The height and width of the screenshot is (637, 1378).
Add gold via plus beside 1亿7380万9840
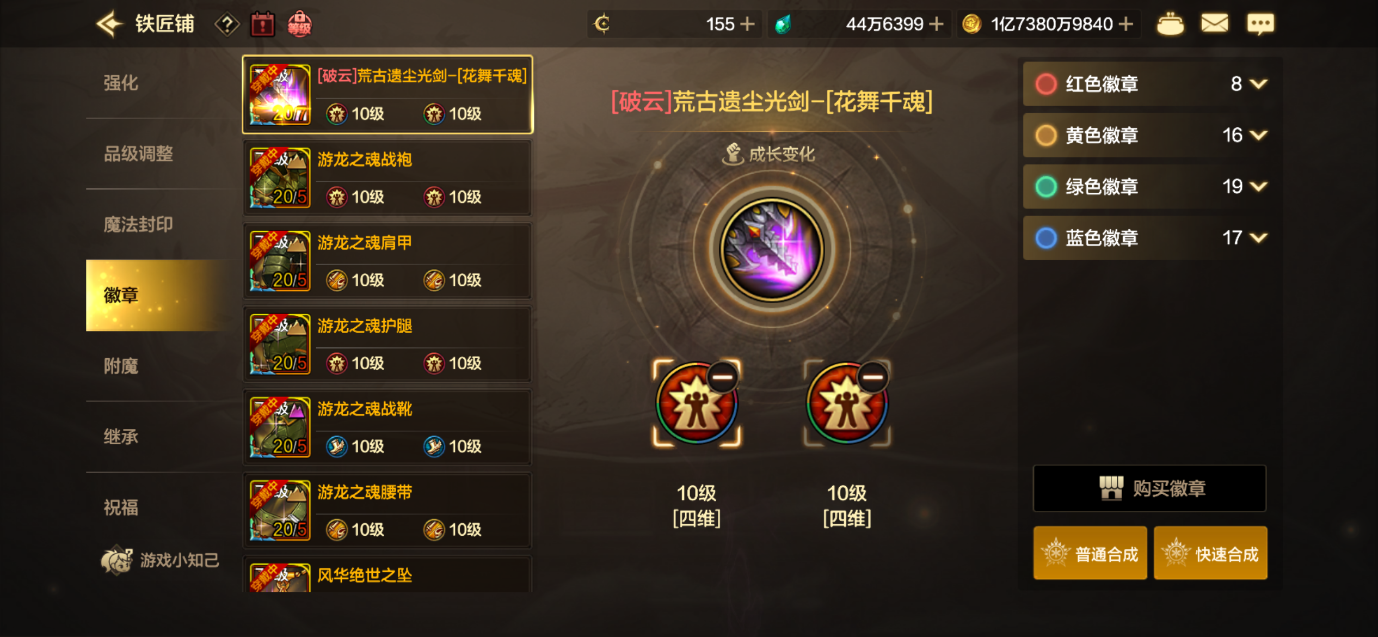1126,24
